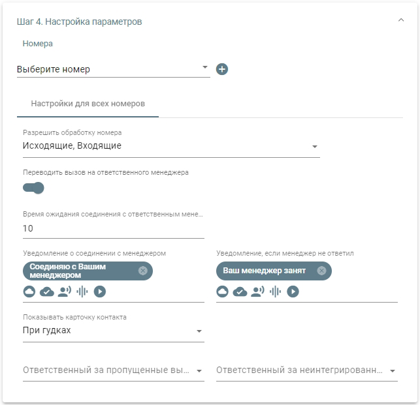This screenshot has width=420, height=405.
Task: Remove the 'Ваш менеджер занят' chip
Action: pyautogui.click(x=321, y=271)
